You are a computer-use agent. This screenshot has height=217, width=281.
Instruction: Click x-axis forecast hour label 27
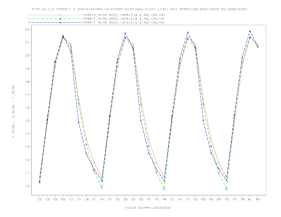click(x=110, y=199)
